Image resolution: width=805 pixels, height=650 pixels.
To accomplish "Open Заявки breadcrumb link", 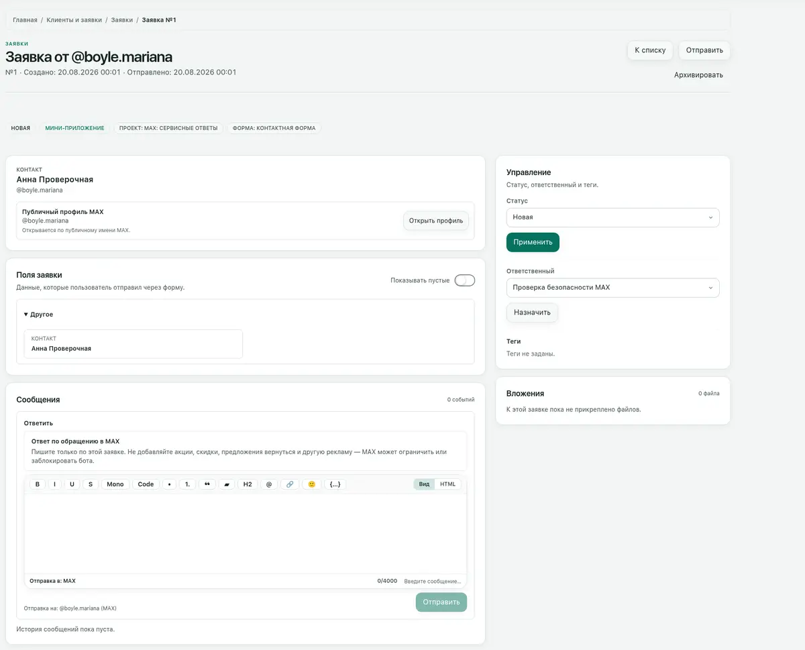I will point(122,20).
